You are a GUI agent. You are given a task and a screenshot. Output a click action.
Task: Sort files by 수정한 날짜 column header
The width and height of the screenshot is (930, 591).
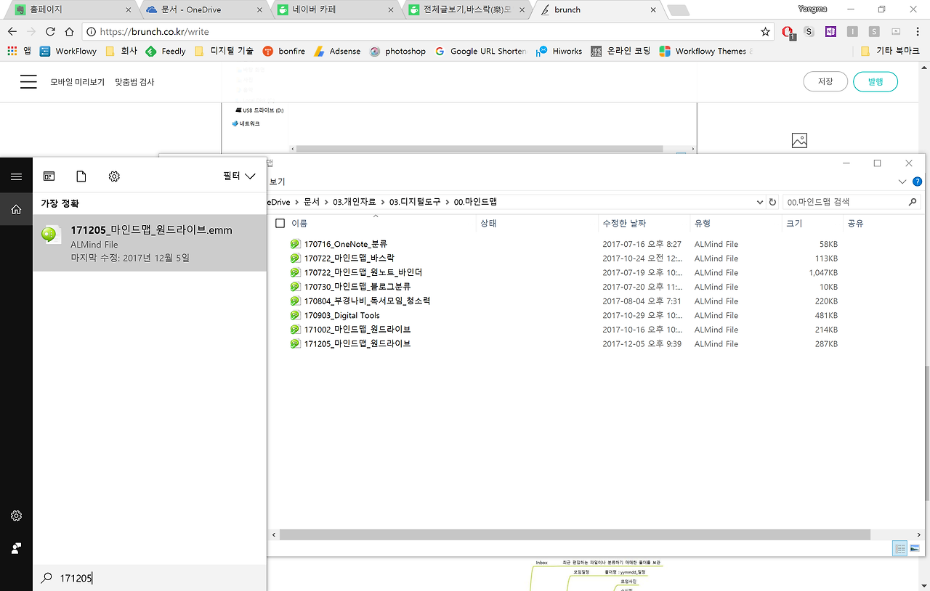[643, 224]
